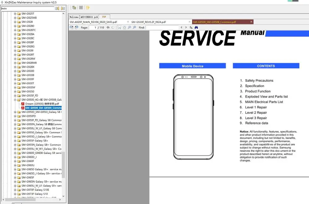Zoom in on the PDF page
This screenshot has height=204, width=309.
point(134,27)
